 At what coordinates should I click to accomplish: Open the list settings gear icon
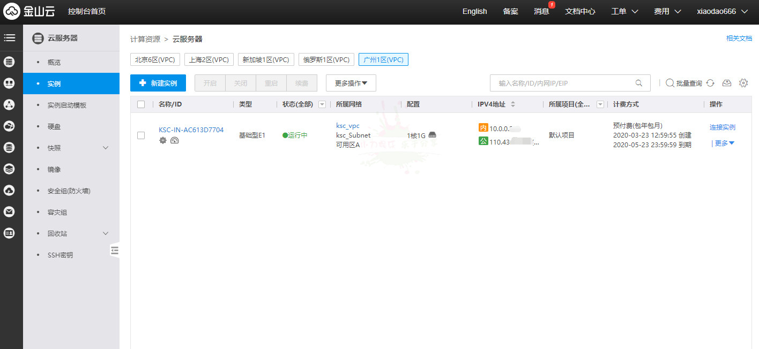pos(743,83)
